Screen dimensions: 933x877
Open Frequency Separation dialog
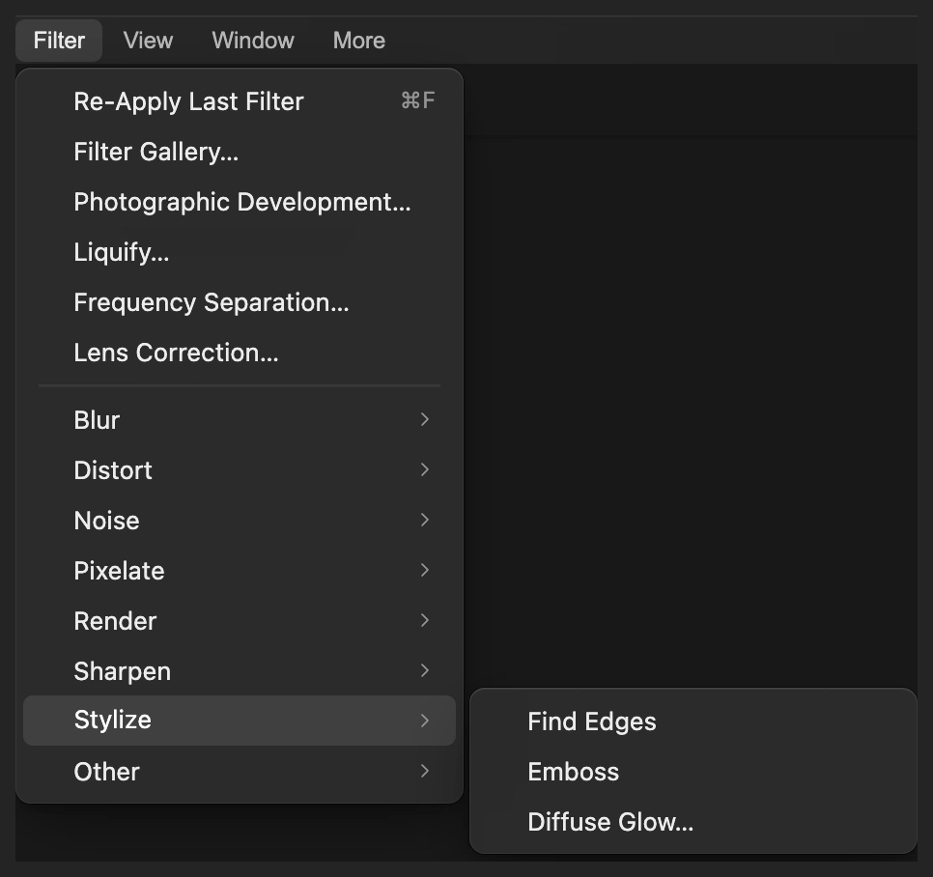[x=240, y=302]
